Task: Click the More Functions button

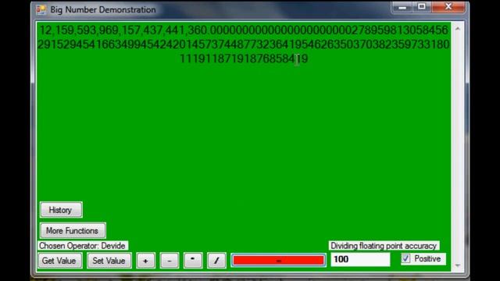Action: (73, 231)
